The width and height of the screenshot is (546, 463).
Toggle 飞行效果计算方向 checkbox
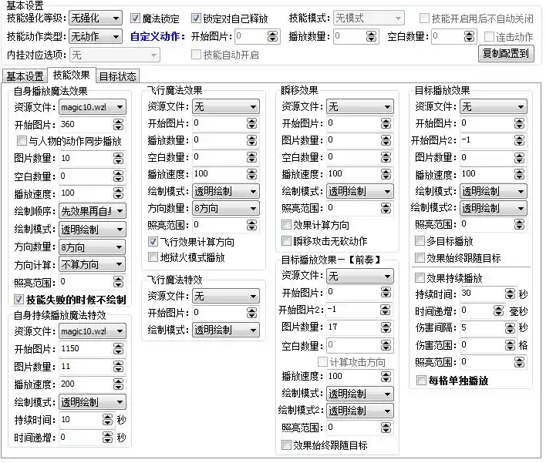[153, 241]
